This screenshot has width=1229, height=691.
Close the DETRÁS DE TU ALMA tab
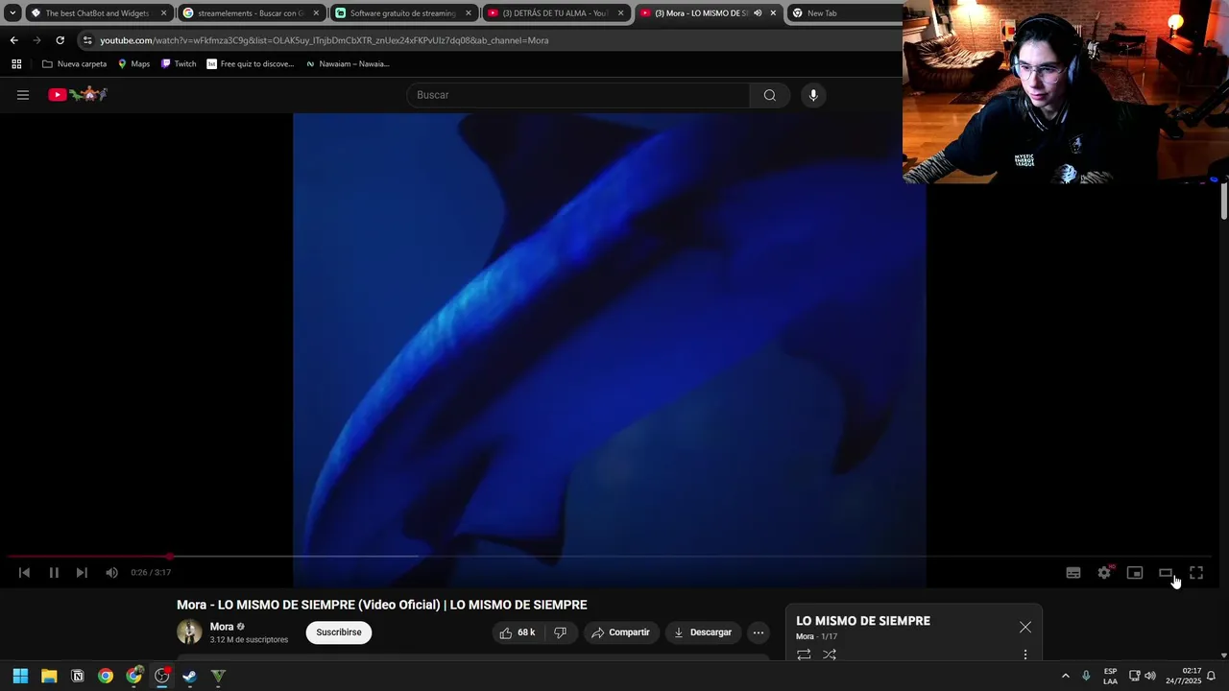tap(620, 13)
